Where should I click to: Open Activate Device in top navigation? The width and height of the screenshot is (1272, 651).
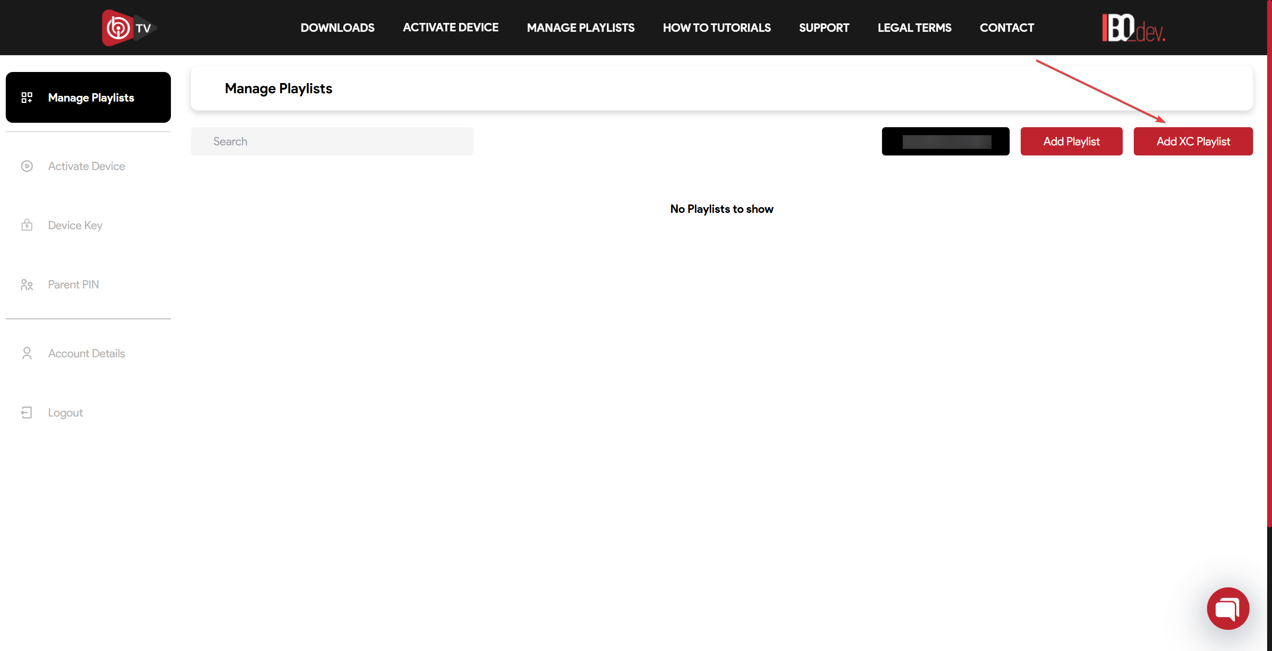pyautogui.click(x=450, y=28)
